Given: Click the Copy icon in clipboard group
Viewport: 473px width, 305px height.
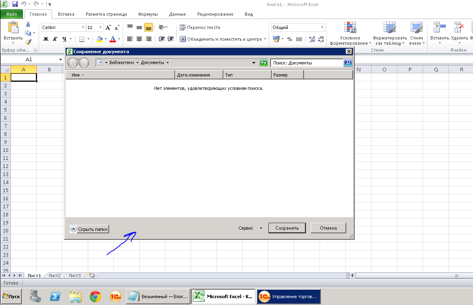Looking at the screenshot, I should 28,33.
